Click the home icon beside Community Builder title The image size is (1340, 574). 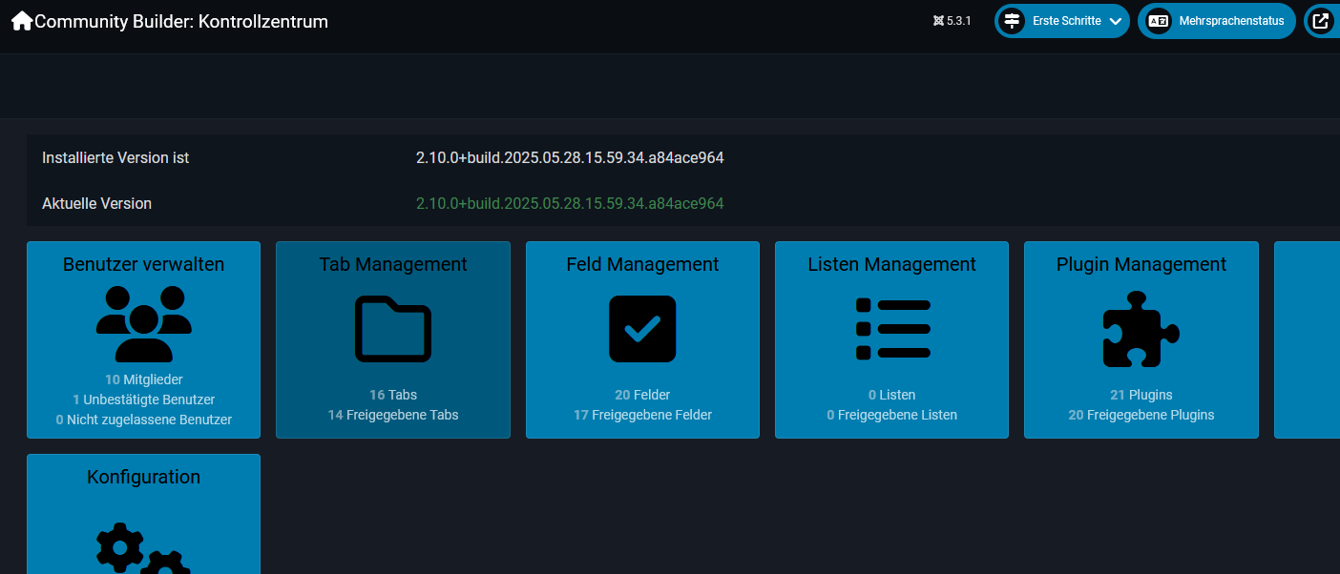point(22,21)
